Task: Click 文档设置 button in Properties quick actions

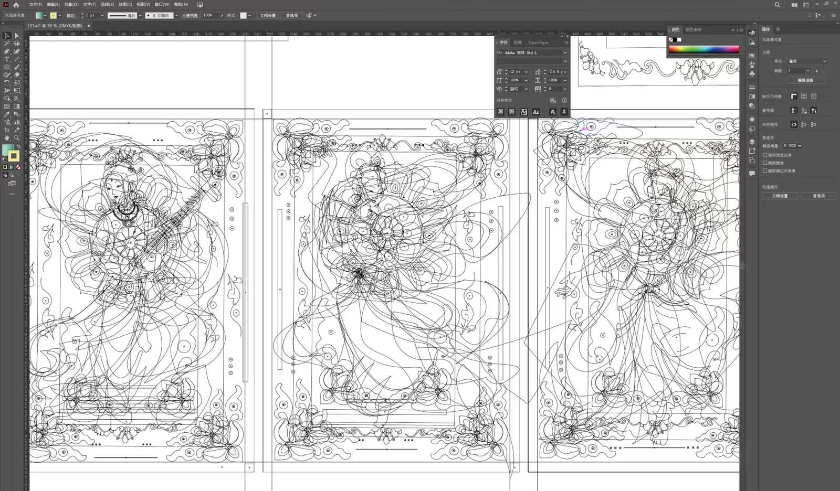Action: pyautogui.click(x=780, y=196)
